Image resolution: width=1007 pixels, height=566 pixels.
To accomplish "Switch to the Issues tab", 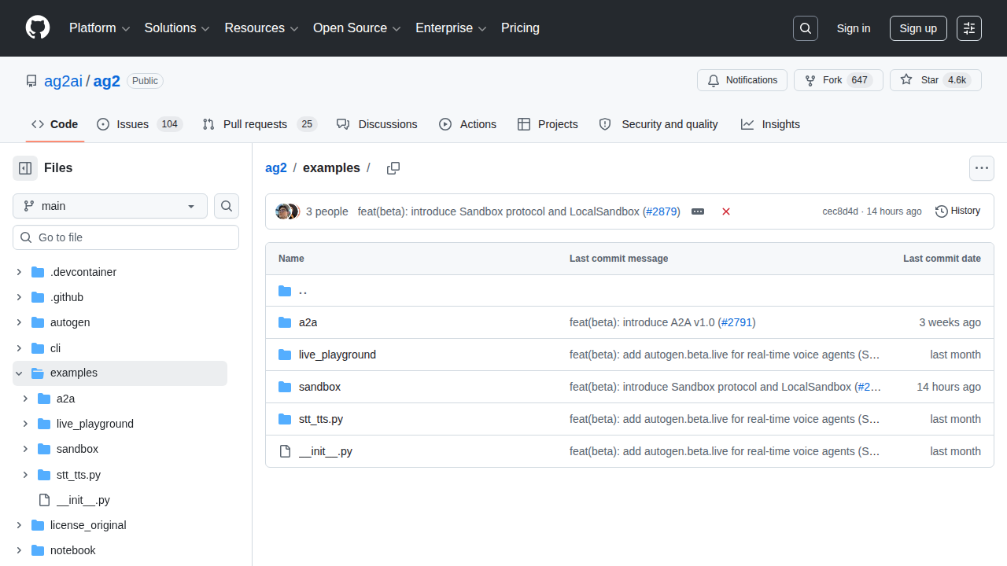I will [139, 124].
